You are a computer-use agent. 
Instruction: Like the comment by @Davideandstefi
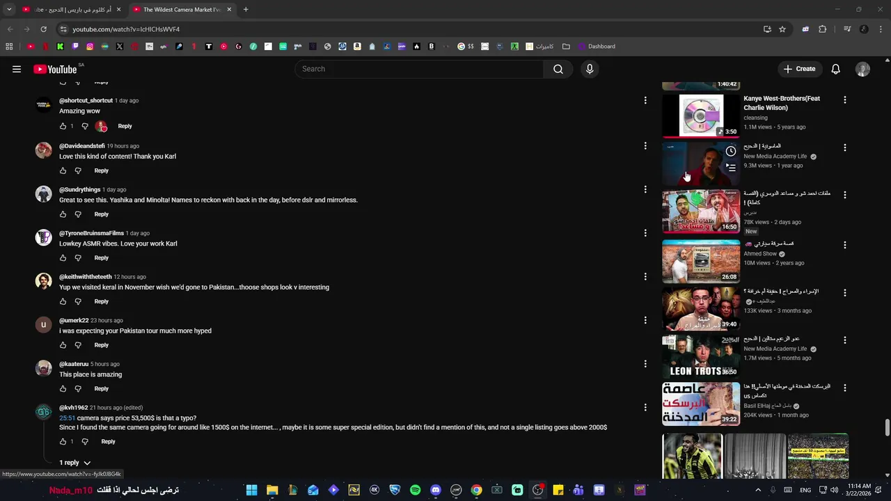(x=63, y=170)
